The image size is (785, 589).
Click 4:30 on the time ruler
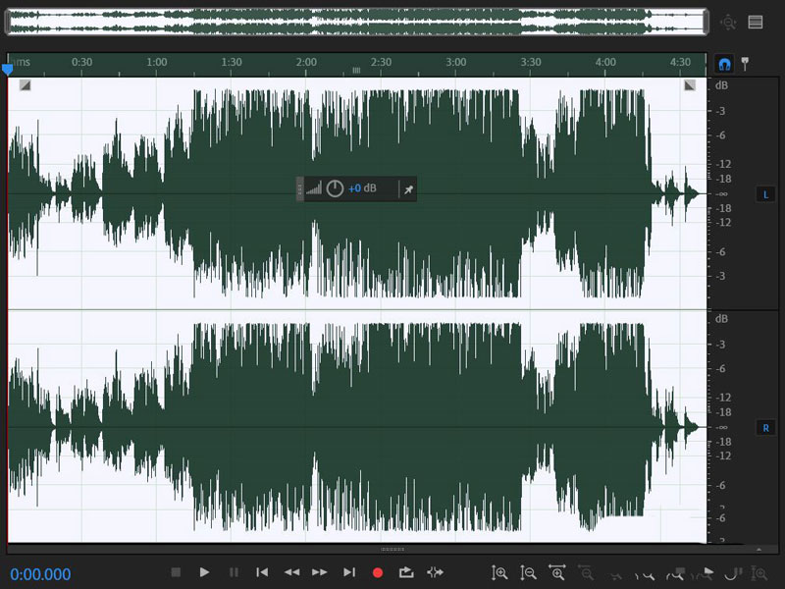pos(680,62)
